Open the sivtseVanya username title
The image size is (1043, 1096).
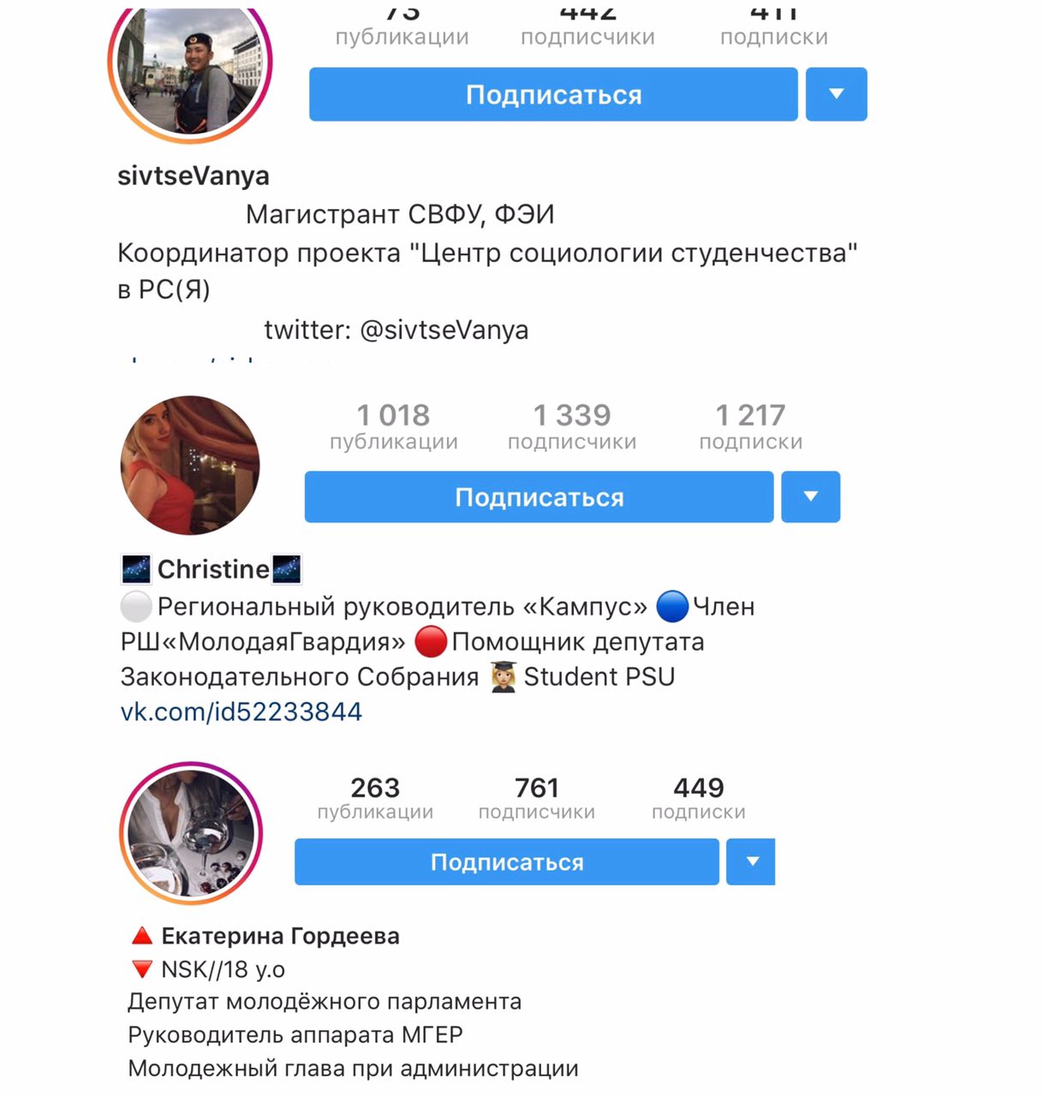(194, 176)
